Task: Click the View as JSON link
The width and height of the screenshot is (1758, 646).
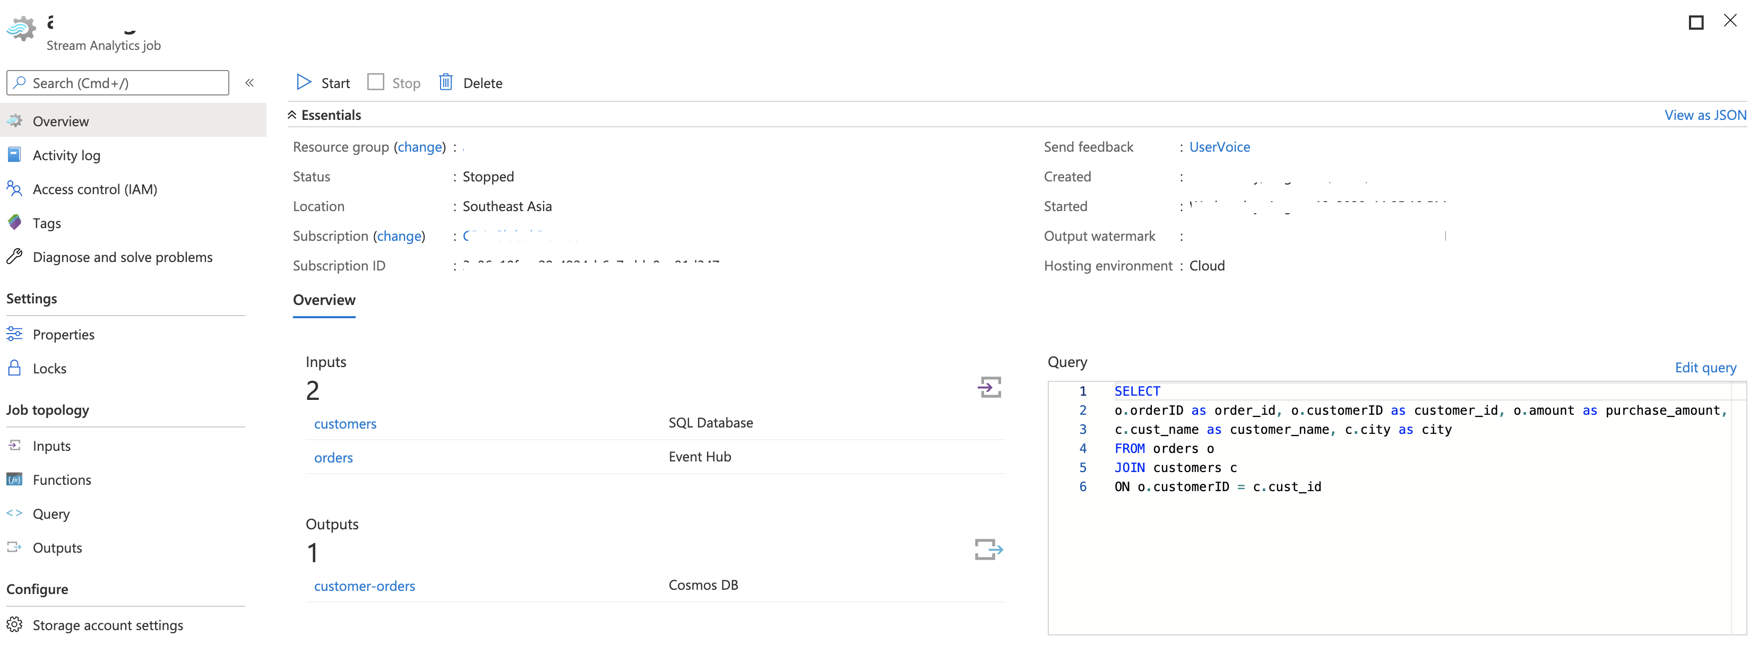Action: 1704,115
